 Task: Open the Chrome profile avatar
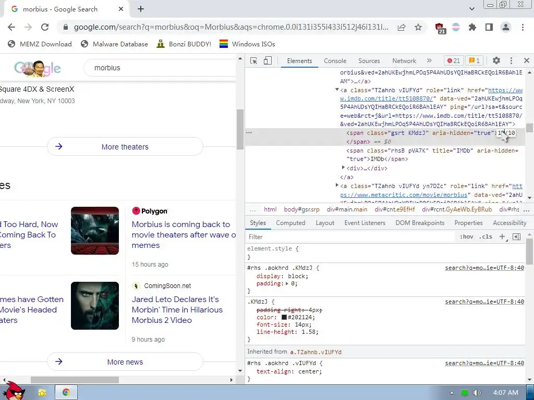click(506, 27)
